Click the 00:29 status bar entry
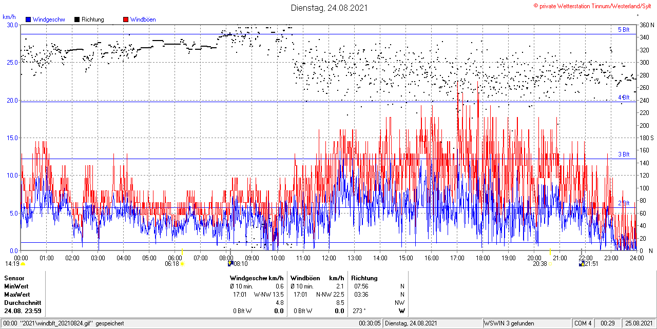657x329 pixels. pos(608,324)
